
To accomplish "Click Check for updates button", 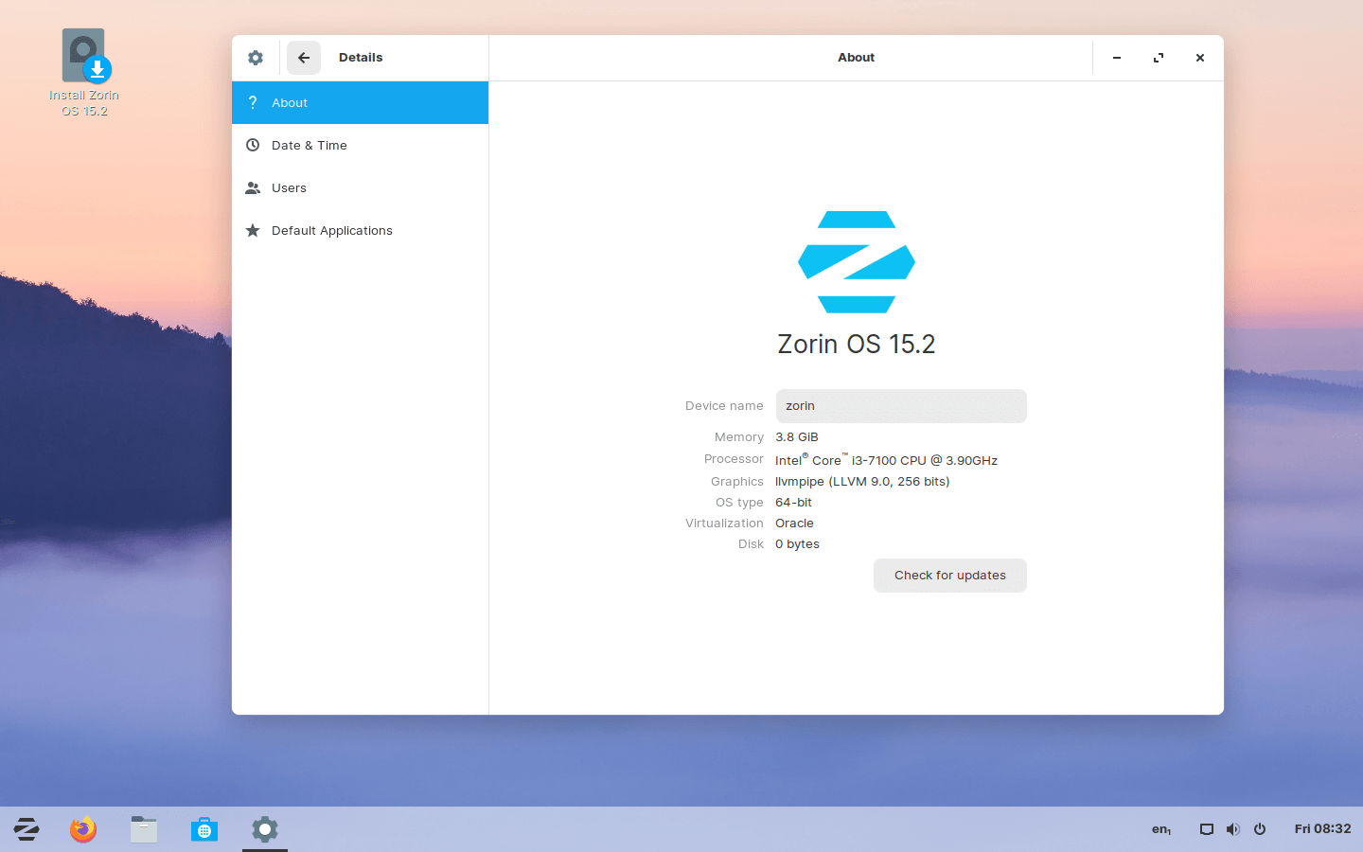I will point(950,576).
